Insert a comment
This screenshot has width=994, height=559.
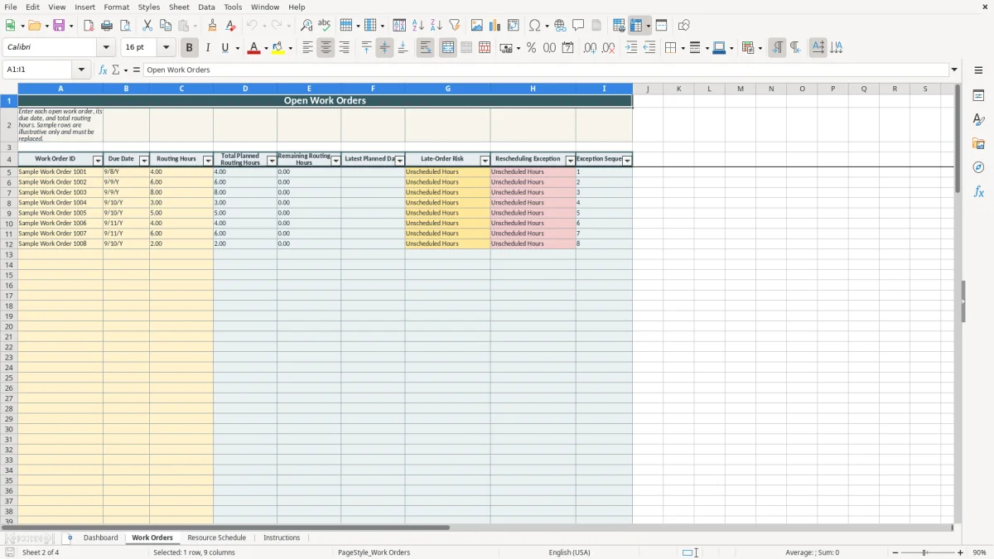point(578,26)
